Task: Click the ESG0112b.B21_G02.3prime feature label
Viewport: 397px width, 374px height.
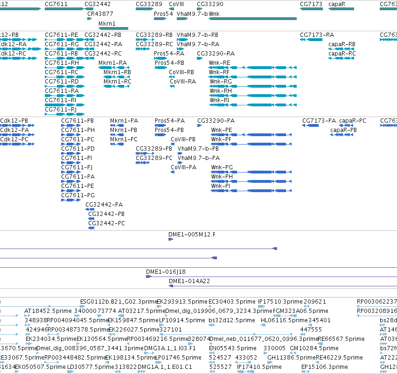Action: tap(119, 302)
